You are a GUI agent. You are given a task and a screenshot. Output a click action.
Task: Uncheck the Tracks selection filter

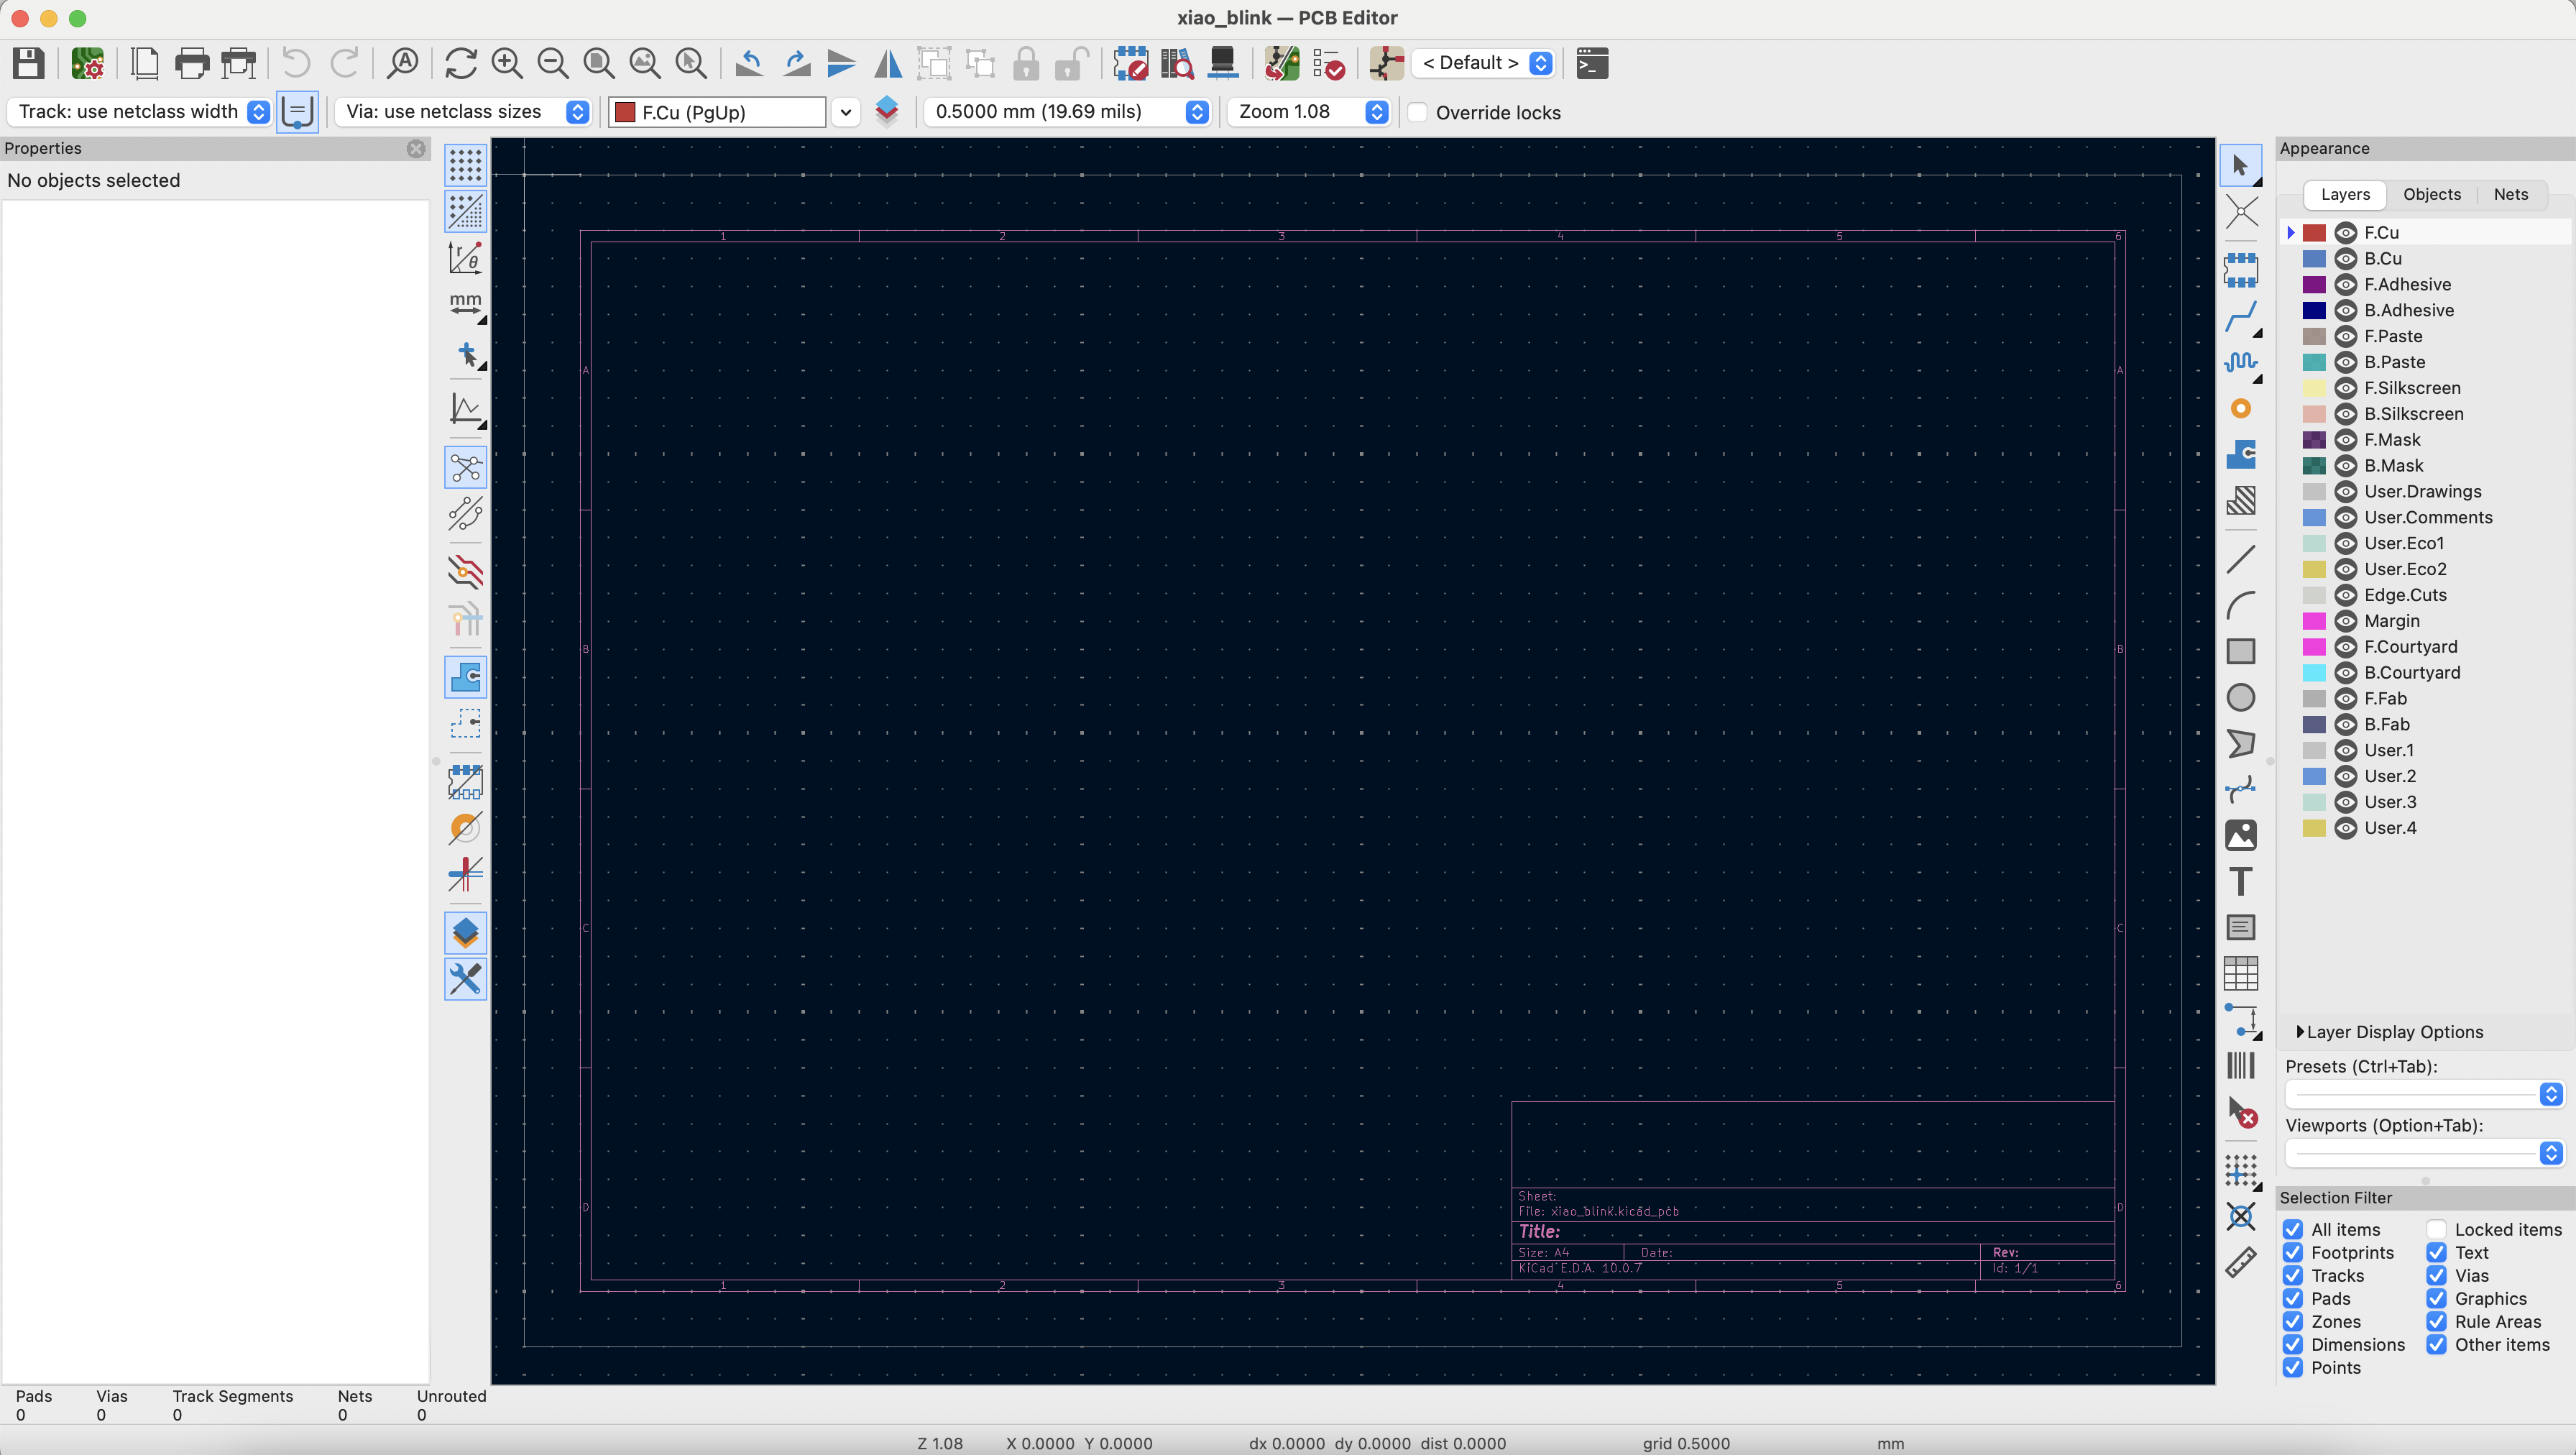pyautogui.click(x=2293, y=1275)
